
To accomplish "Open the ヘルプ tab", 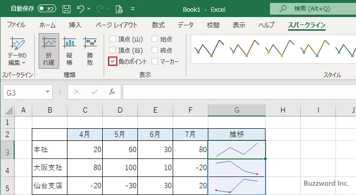I will tap(267, 25).
